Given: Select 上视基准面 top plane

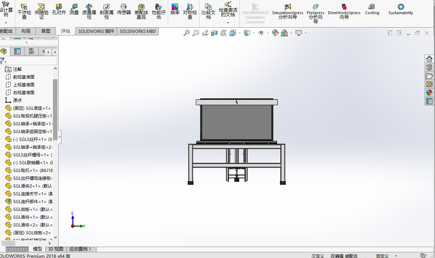Looking at the screenshot, I should tap(20, 85).
